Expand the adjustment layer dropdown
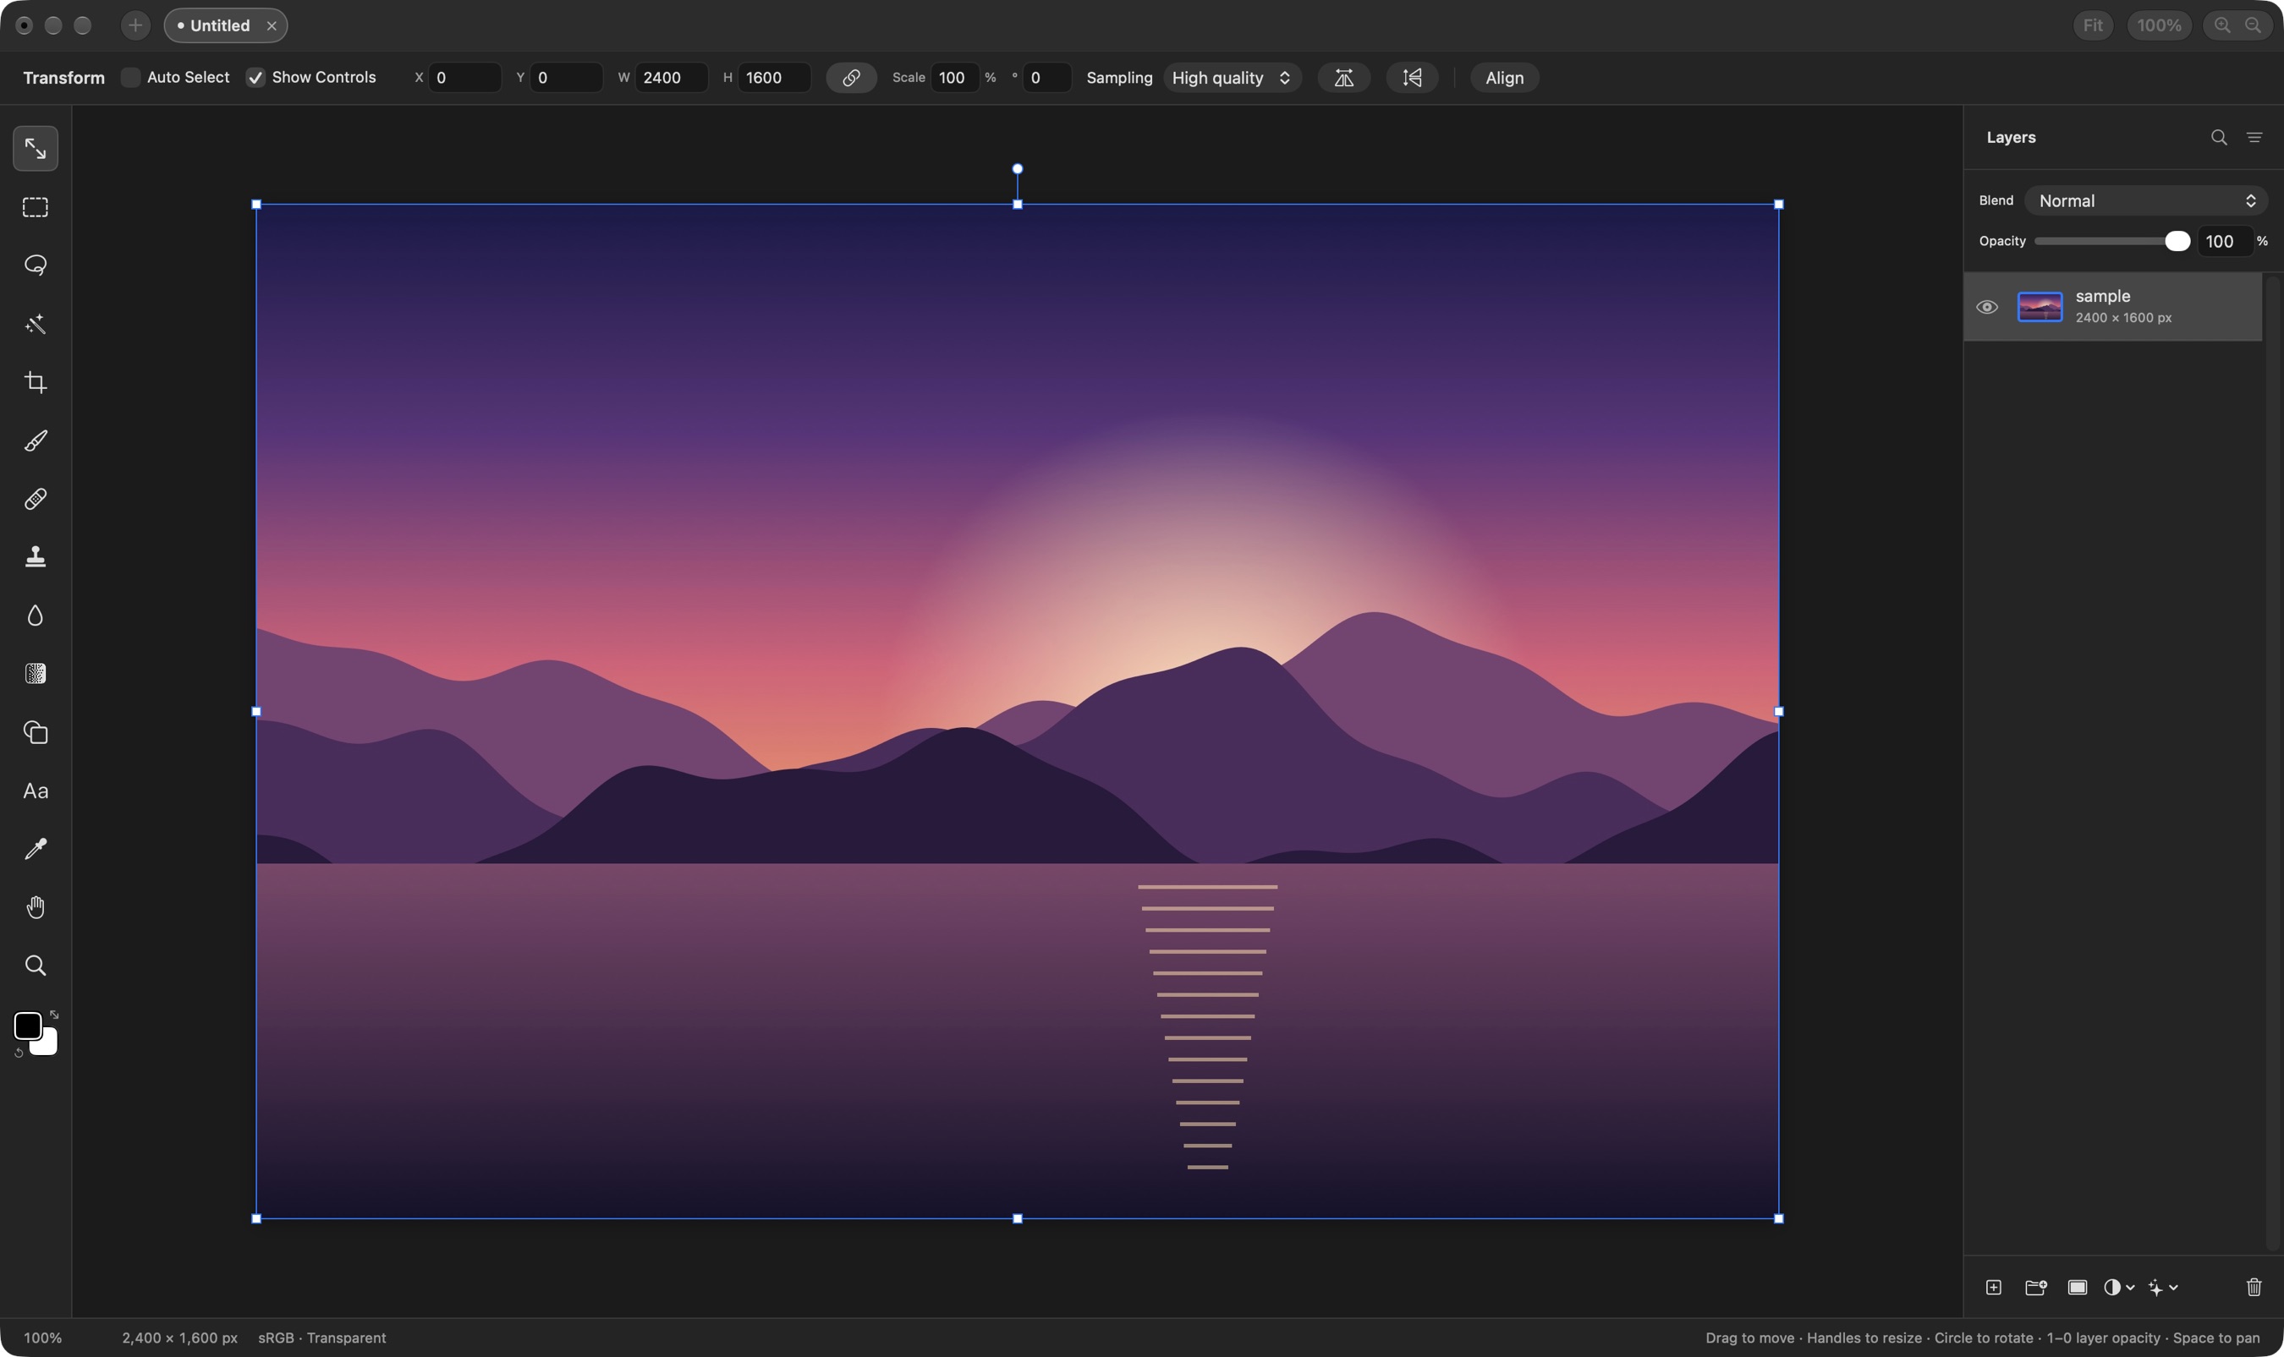The image size is (2284, 1357). click(2119, 1288)
